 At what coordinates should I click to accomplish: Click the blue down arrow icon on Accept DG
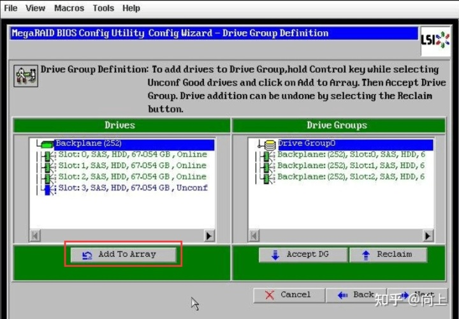pos(275,255)
